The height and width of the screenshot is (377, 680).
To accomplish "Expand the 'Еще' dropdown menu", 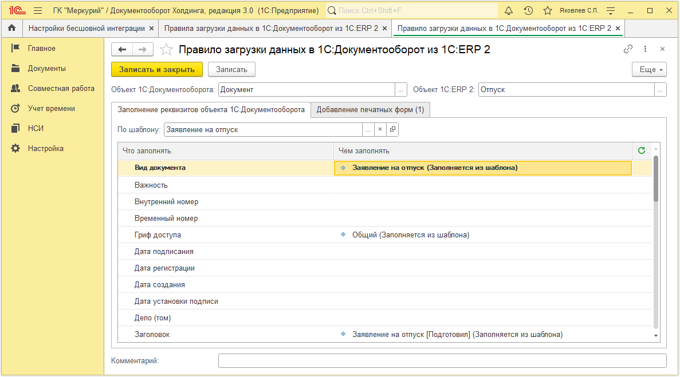I will point(649,69).
